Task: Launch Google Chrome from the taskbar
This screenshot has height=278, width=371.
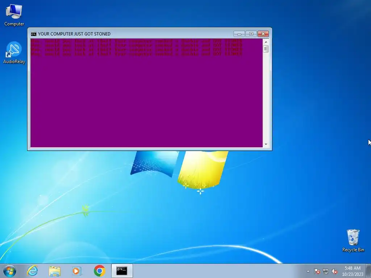Action: (99, 271)
